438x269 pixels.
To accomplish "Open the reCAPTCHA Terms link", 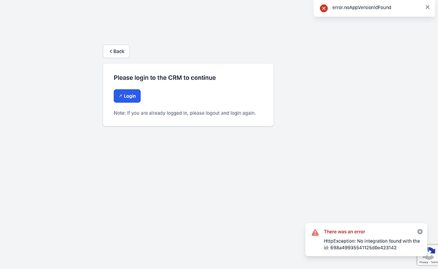I will [434, 262].
